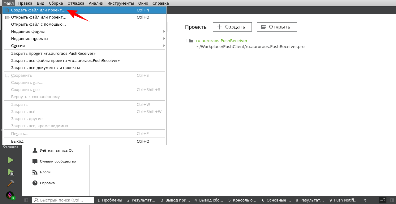Click the green Run button
This screenshot has width=396, height=204.
click(11, 160)
